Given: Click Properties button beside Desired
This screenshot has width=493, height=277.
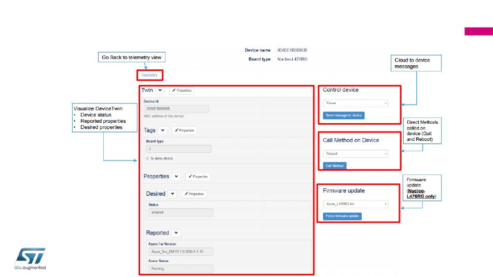Looking at the screenshot, I should click(x=194, y=194).
